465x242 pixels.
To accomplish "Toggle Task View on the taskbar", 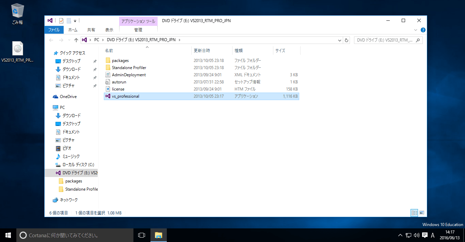I will pyautogui.click(x=141, y=235).
